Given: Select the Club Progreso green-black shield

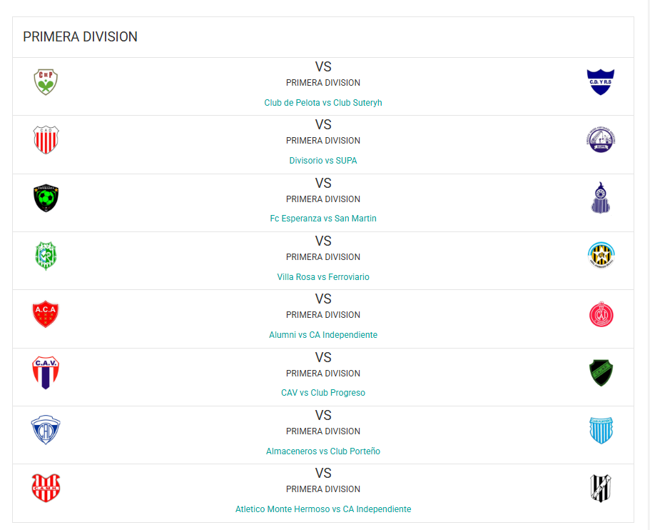Looking at the screenshot, I should pyautogui.click(x=601, y=373).
